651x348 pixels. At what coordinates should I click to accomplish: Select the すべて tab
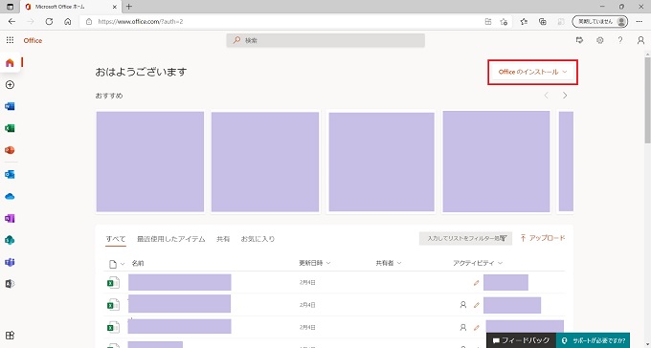[116, 239]
